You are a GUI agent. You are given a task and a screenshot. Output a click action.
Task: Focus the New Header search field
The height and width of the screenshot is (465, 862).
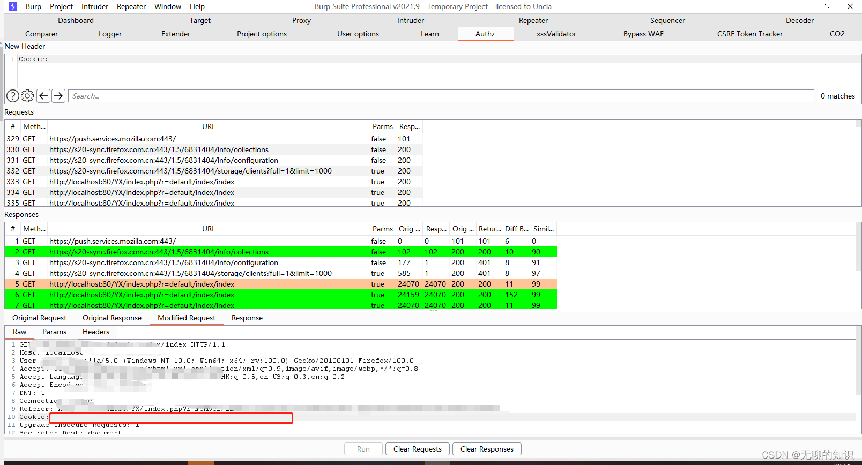pyautogui.click(x=441, y=96)
